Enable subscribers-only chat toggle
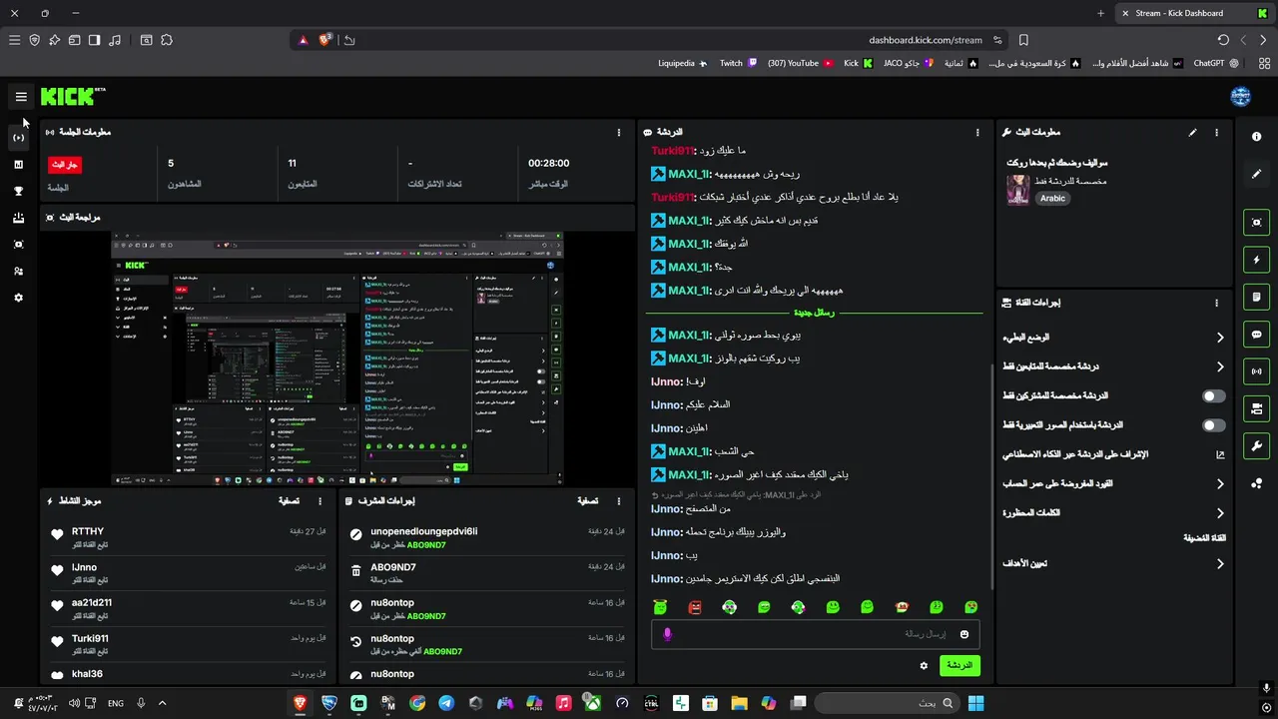The height and width of the screenshot is (719, 1278). click(1213, 395)
